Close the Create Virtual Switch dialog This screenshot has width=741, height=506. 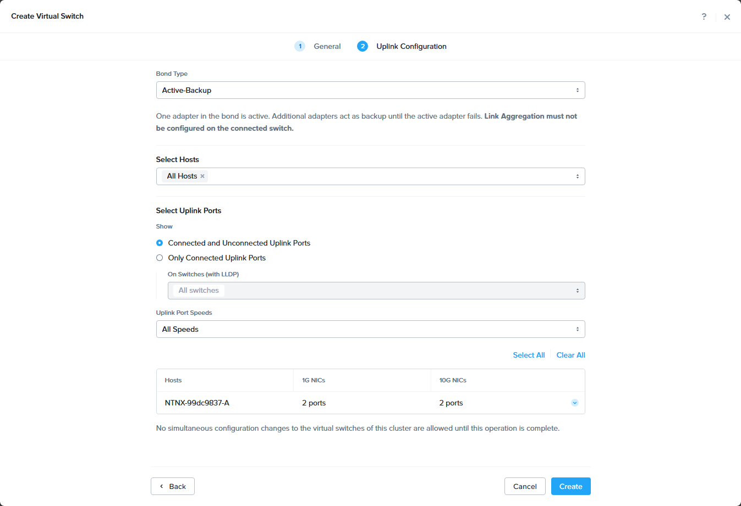click(x=727, y=17)
